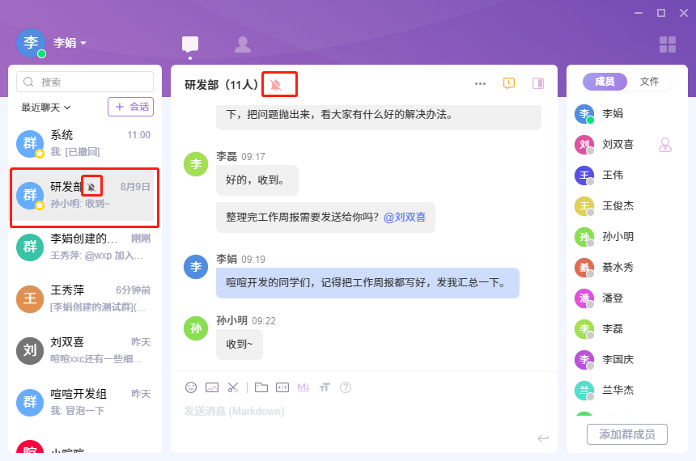Expand the 最近聊天 filter dropdown
This screenshot has height=461, width=696.
coord(46,107)
